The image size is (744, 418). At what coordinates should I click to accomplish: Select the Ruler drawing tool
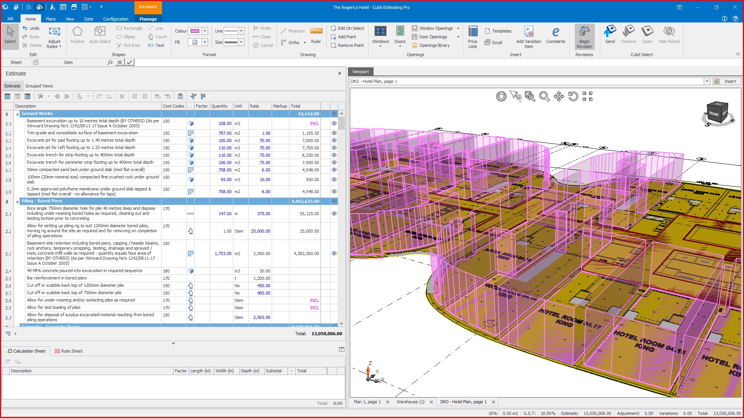(316, 35)
